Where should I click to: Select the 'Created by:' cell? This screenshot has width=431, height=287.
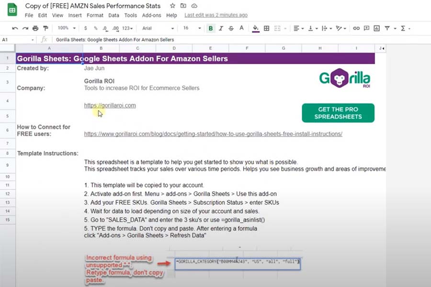point(49,68)
